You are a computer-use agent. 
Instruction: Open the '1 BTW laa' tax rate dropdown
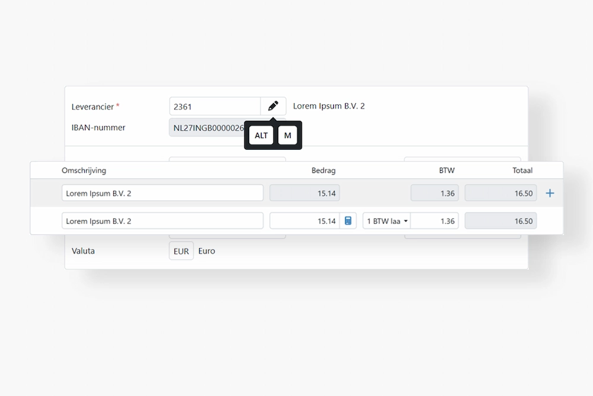pos(386,220)
